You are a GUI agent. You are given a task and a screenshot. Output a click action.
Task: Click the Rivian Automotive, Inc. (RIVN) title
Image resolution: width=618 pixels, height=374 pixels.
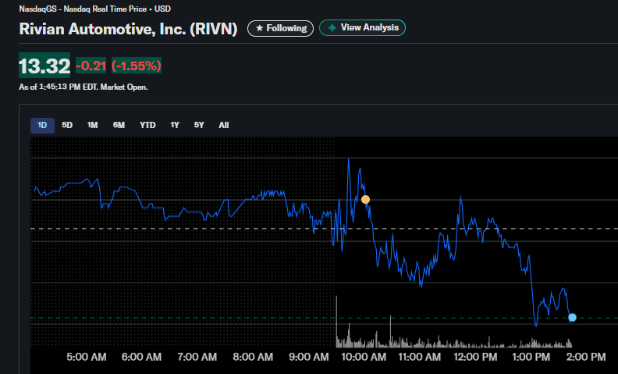point(128,29)
